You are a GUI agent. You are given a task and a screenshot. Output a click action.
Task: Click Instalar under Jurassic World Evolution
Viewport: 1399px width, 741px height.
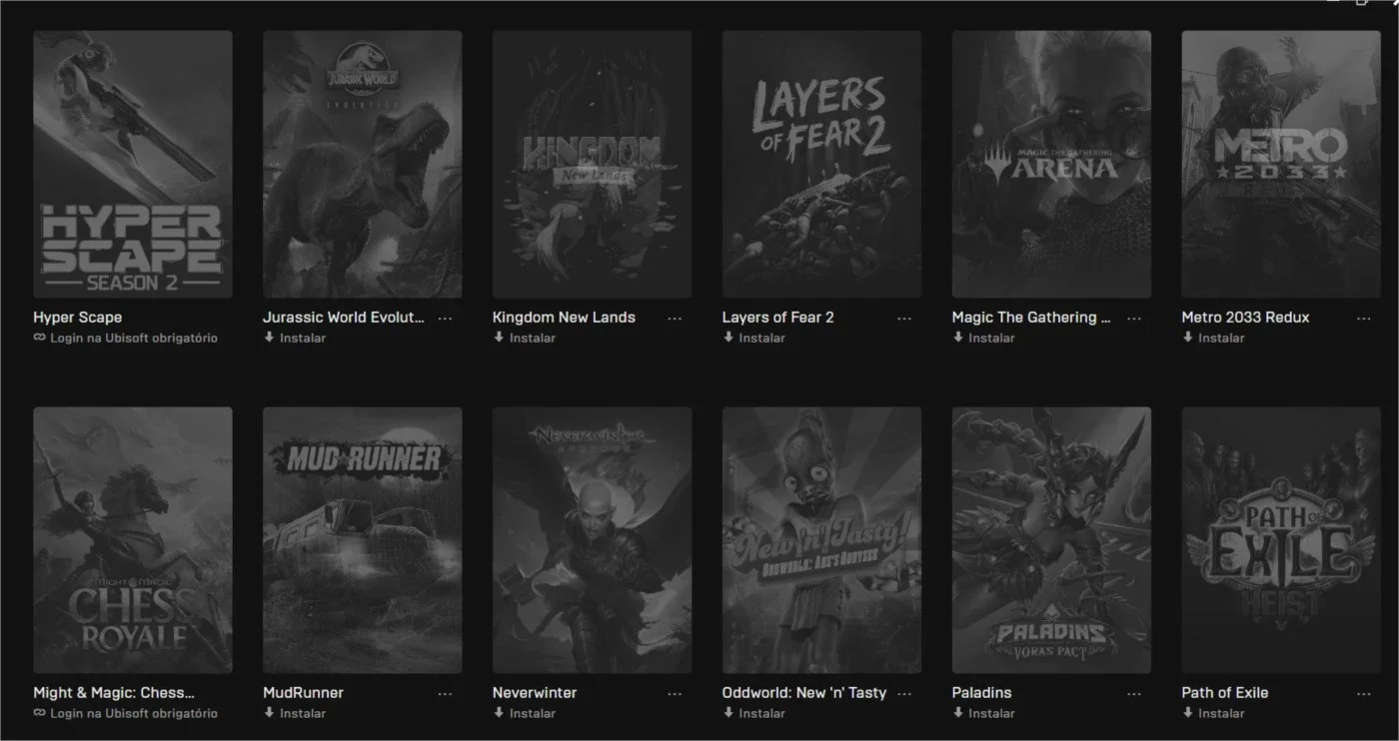pyautogui.click(x=303, y=338)
